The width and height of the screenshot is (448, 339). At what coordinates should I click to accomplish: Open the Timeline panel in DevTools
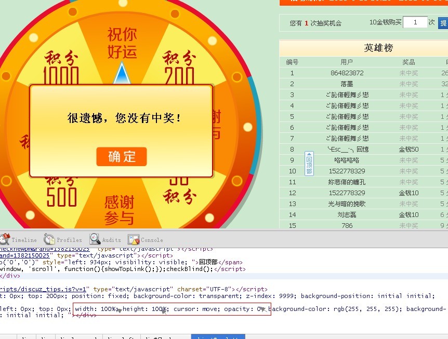click(19, 240)
